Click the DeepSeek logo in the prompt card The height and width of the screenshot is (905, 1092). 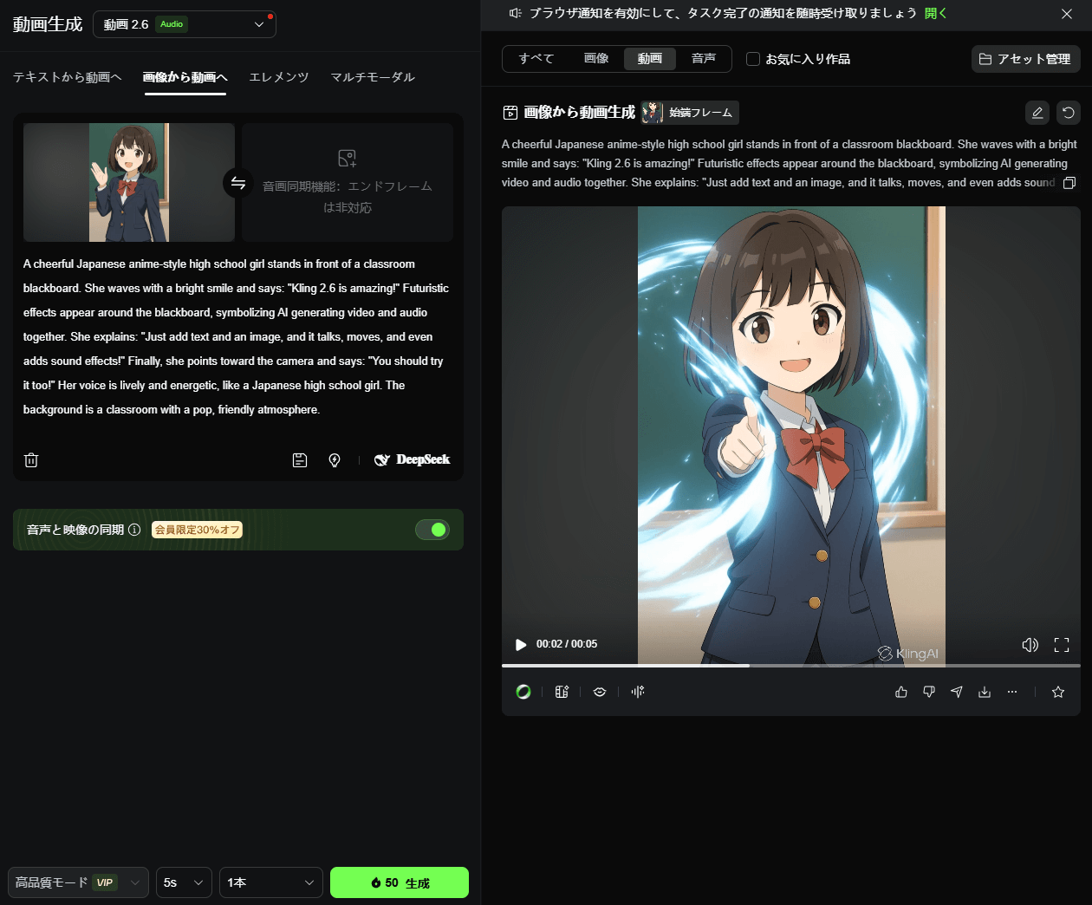pos(412,459)
